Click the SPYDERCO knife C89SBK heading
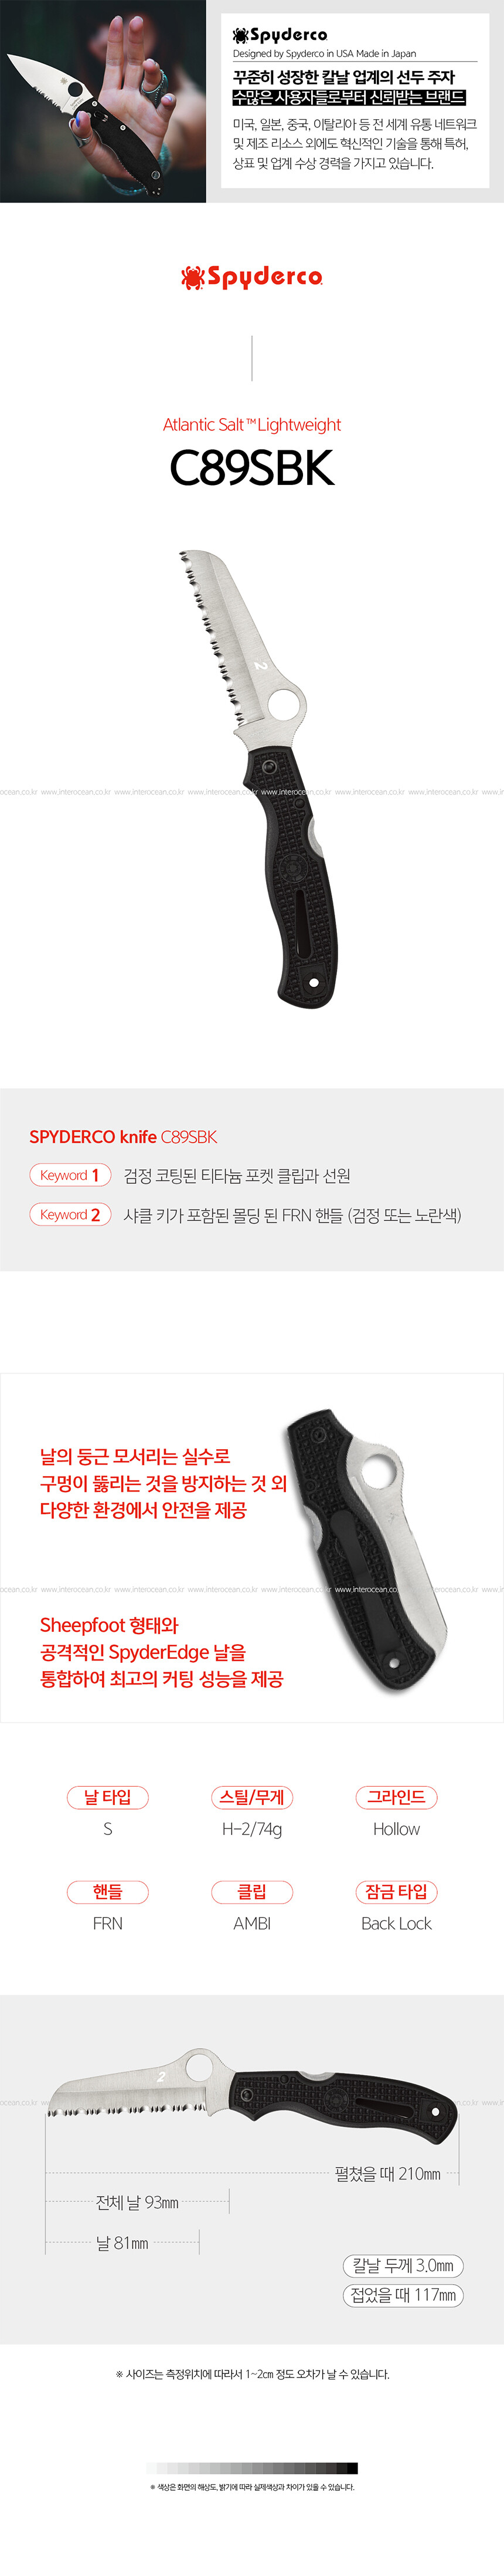 pyautogui.click(x=122, y=1136)
